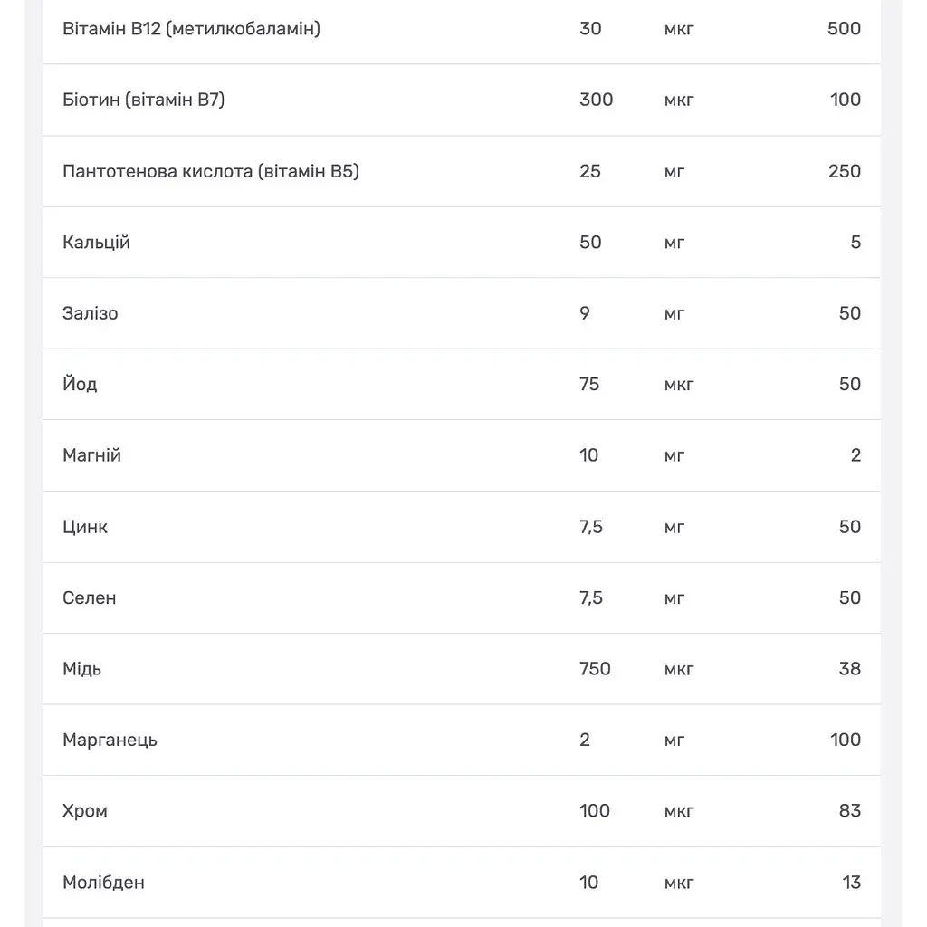Select the Кальцій row label

(96, 242)
